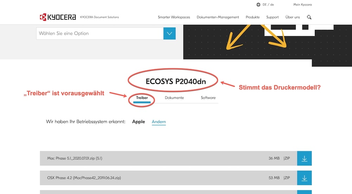Download OSX Phase 4.2 zip file
This screenshot has width=352, height=194.
pos(304,178)
